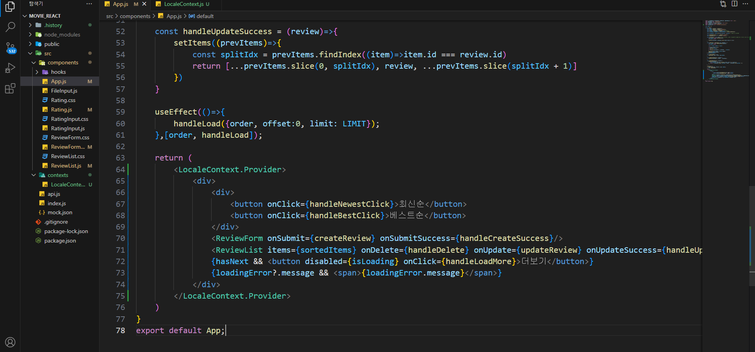Place cursor on useEffect call
755x352 pixels.
coord(176,112)
